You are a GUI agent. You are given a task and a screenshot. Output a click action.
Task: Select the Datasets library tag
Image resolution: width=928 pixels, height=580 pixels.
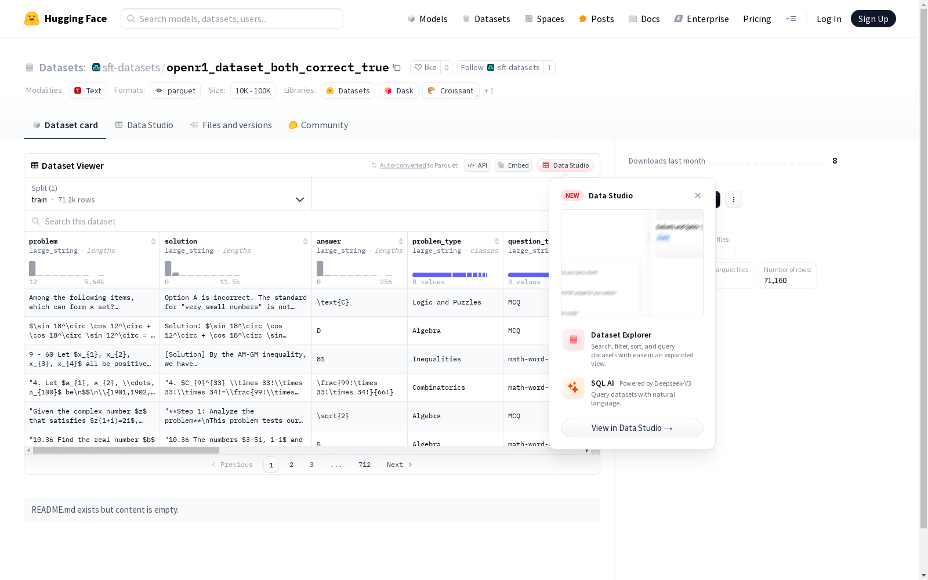pyautogui.click(x=348, y=90)
